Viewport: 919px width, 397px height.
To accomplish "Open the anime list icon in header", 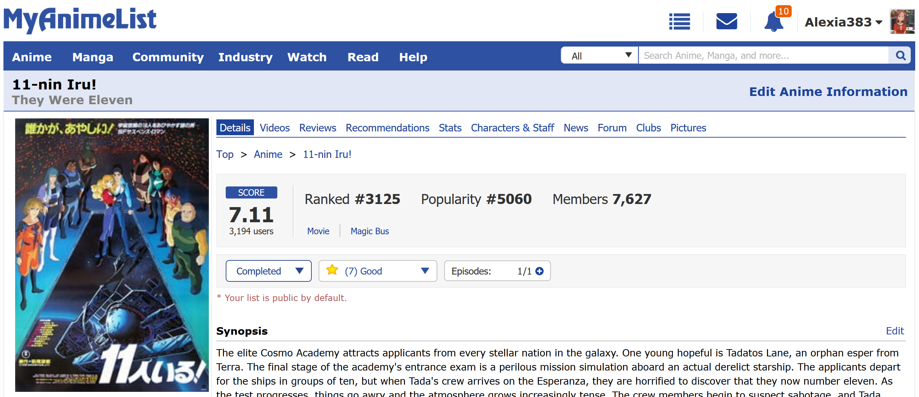I will pos(679,21).
